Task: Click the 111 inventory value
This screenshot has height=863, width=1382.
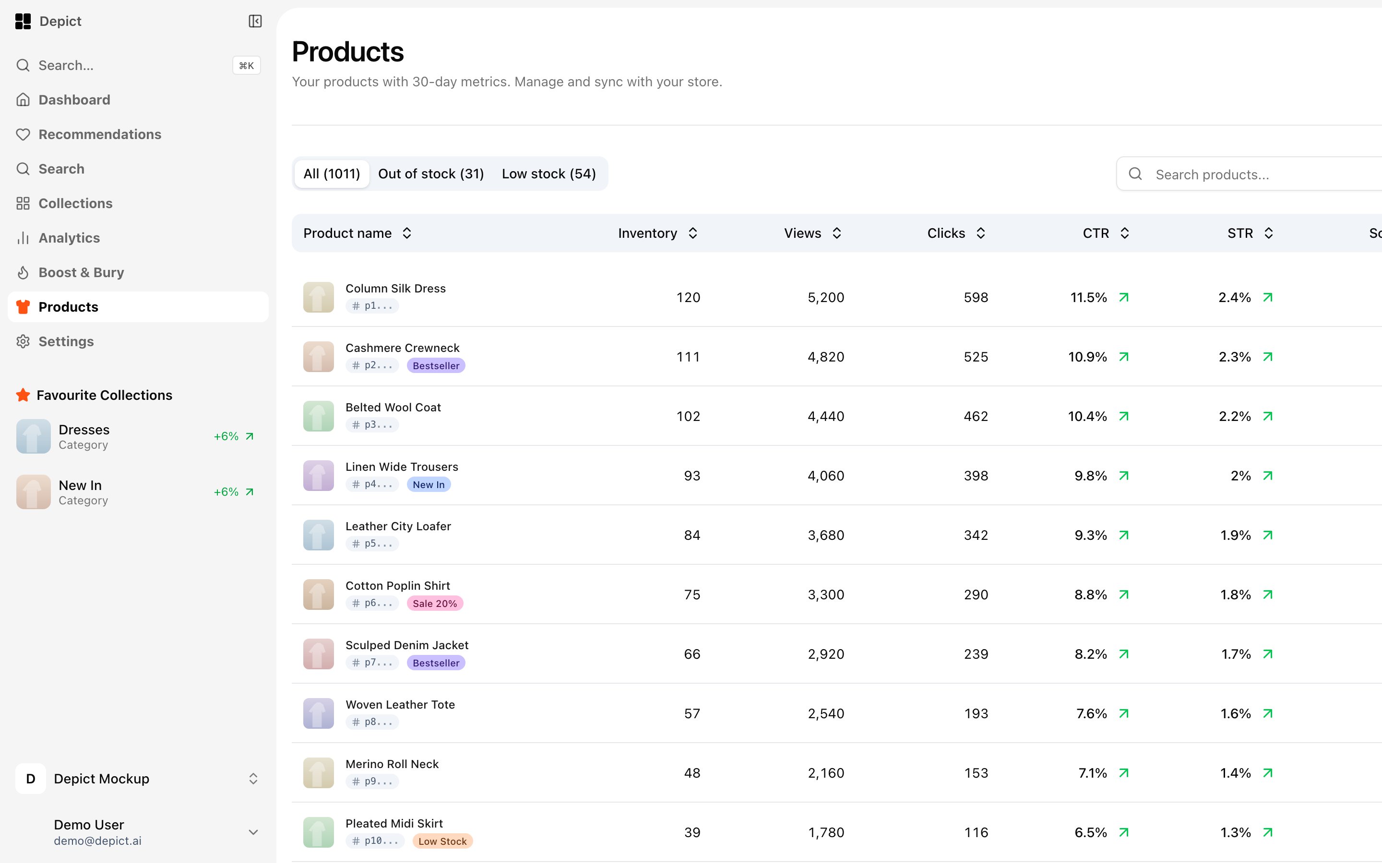Action: (x=688, y=357)
